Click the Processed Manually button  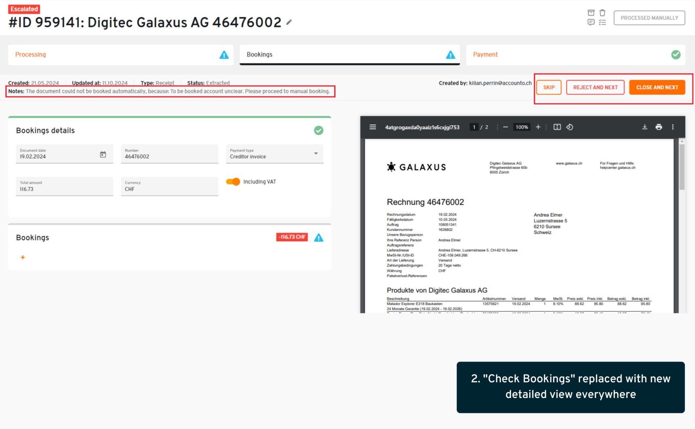coord(649,18)
